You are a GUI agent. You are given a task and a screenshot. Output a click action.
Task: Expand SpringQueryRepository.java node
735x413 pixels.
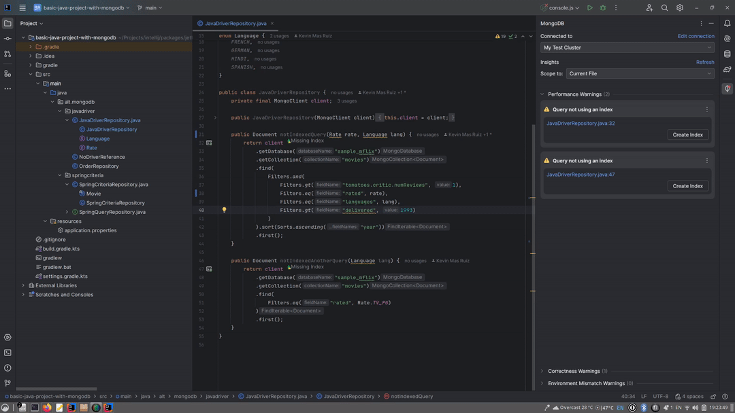(67, 212)
